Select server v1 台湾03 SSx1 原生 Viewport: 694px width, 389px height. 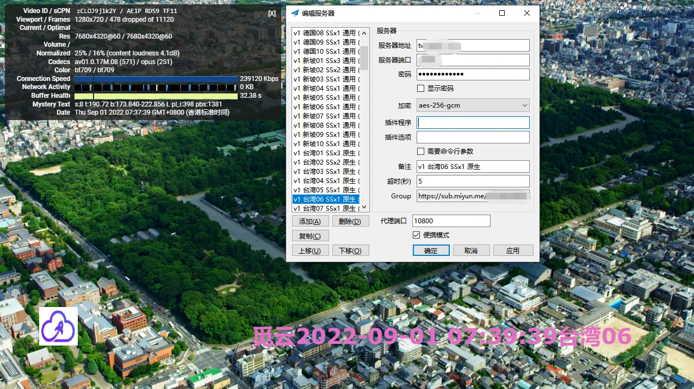tap(325, 171)
